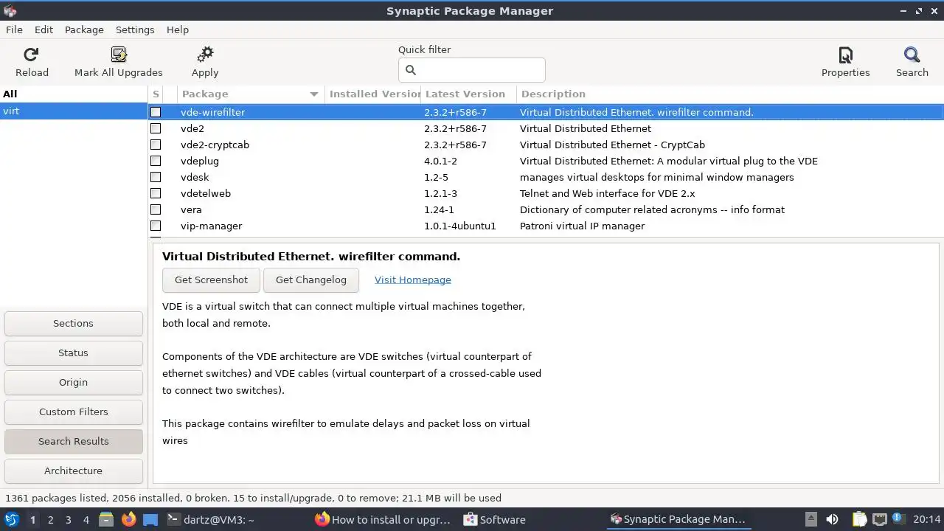The width and height of the screenshot is (944, 531).
Task: Focus the Quick filter input field
Action: click(472, 70)
